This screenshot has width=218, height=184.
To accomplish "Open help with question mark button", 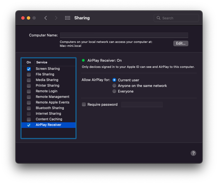I will click(193, 153).
